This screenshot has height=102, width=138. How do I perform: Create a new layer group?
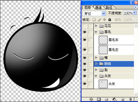click(x=106, y=99)
